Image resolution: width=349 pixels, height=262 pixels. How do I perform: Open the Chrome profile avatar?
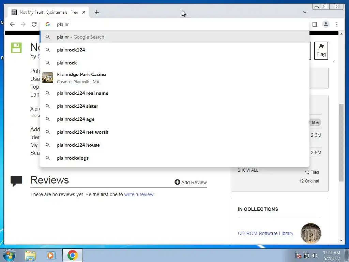(325, 24)
